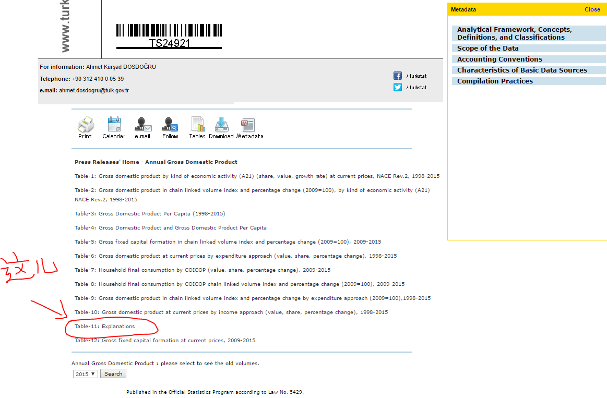
Task: Open the Metadata icon
Action: click(248, 125)
